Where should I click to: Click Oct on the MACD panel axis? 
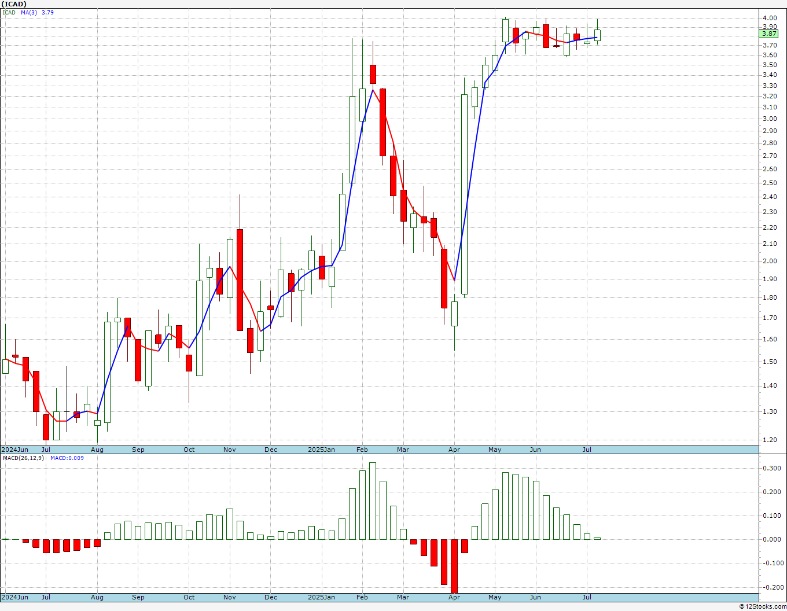coord(189,597)
